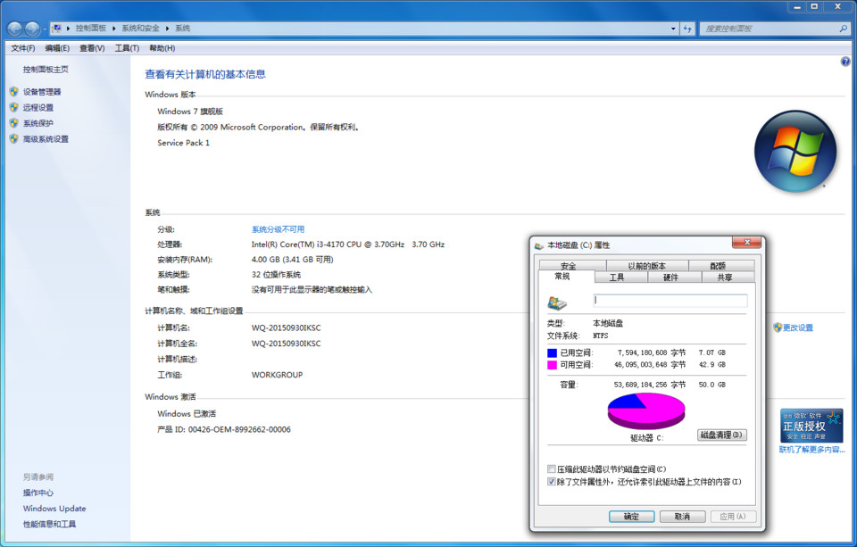Click the NTFS file system value

[x=600, y=336]
